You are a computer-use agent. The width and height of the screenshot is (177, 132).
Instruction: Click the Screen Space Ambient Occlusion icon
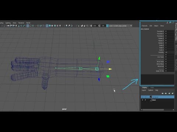66,26
